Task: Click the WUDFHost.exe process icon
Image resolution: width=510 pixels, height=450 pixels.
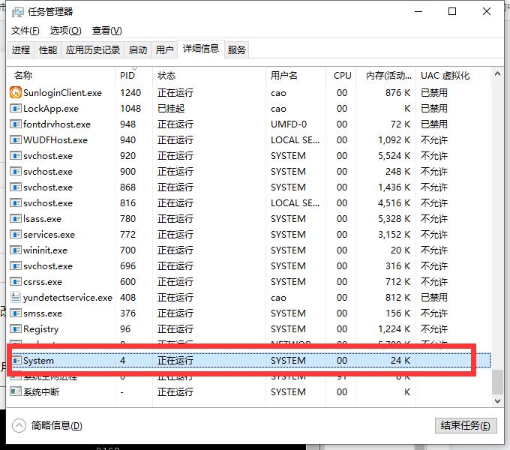Action: click(x=16, y=139)
